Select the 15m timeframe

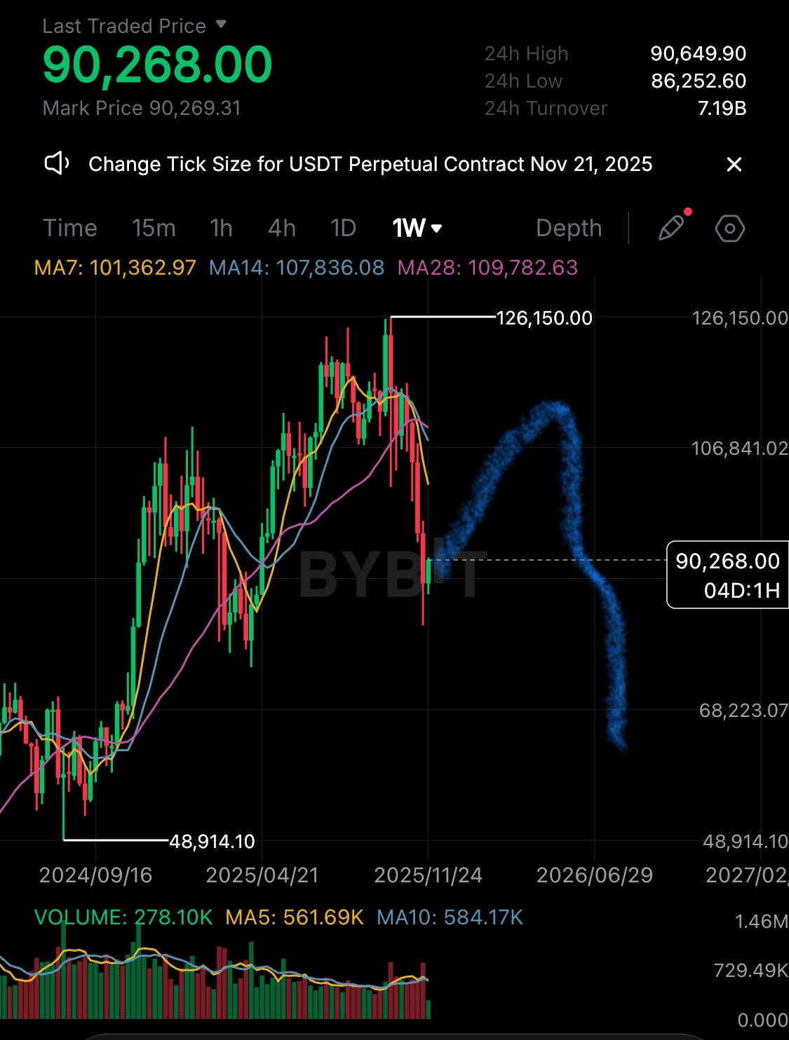pyautogui.click(x=154, y=228)
